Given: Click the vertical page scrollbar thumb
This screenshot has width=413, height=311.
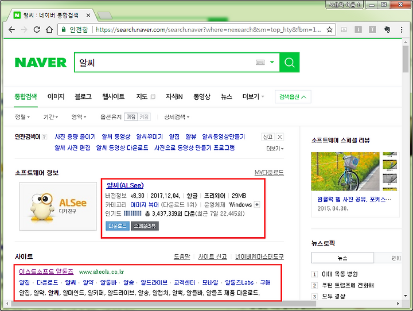Looking at the screenshot, I should point(406,59).
